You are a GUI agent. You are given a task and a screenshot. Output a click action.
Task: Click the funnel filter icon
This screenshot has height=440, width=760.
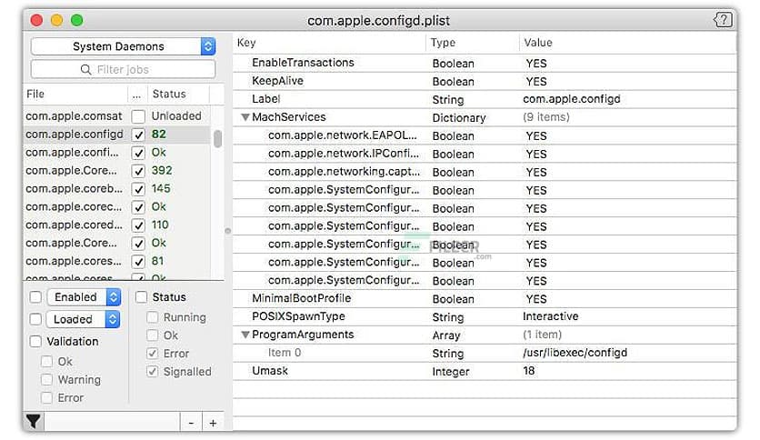coord(34,422)
